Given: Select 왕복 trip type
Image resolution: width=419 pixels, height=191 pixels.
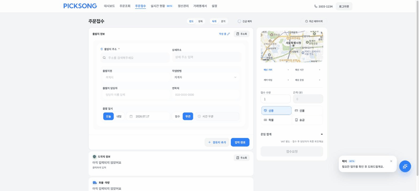Looking at the screenshot, I should point(200,21).
